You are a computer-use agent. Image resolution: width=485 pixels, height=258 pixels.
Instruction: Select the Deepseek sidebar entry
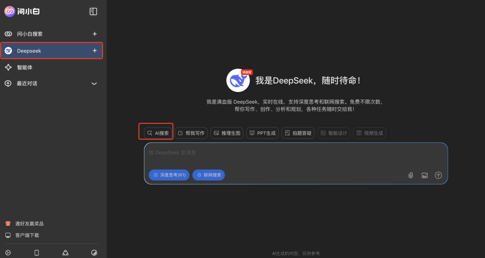[x=52, y=51]
